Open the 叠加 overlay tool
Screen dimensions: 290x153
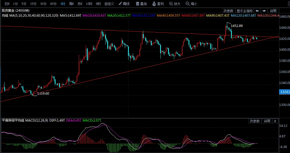pos(141,4)
